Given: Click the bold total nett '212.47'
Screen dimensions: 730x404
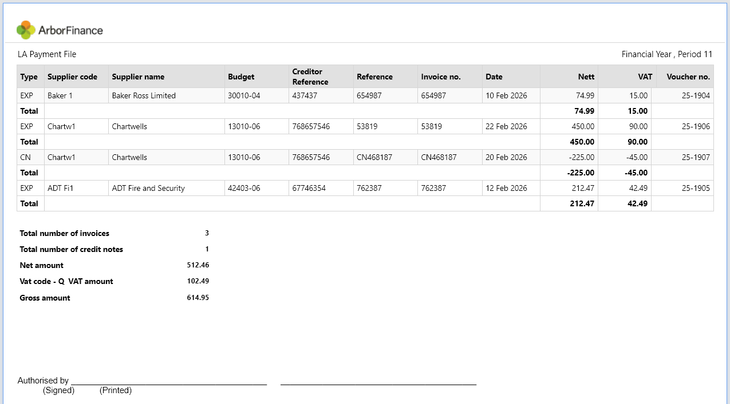Looking at the screenshot, I should click(x=582, y=203).
